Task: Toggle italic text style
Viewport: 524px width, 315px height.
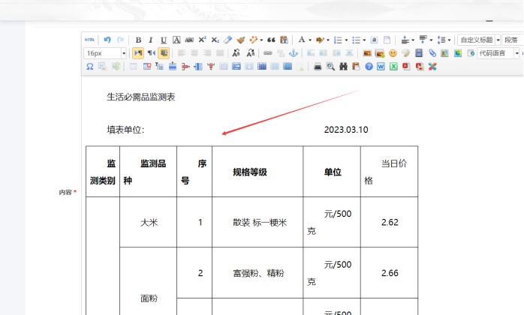Action: (x=150, y=40)
